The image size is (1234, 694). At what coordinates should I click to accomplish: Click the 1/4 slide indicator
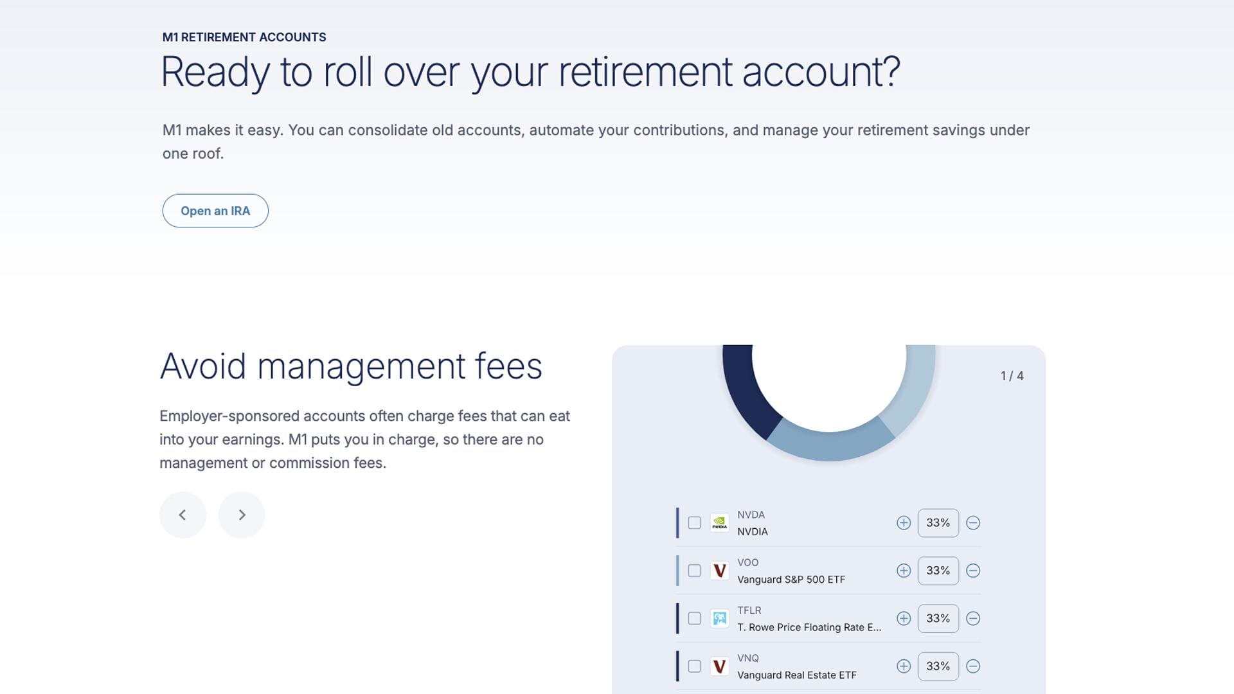(x=1012, y=375)
